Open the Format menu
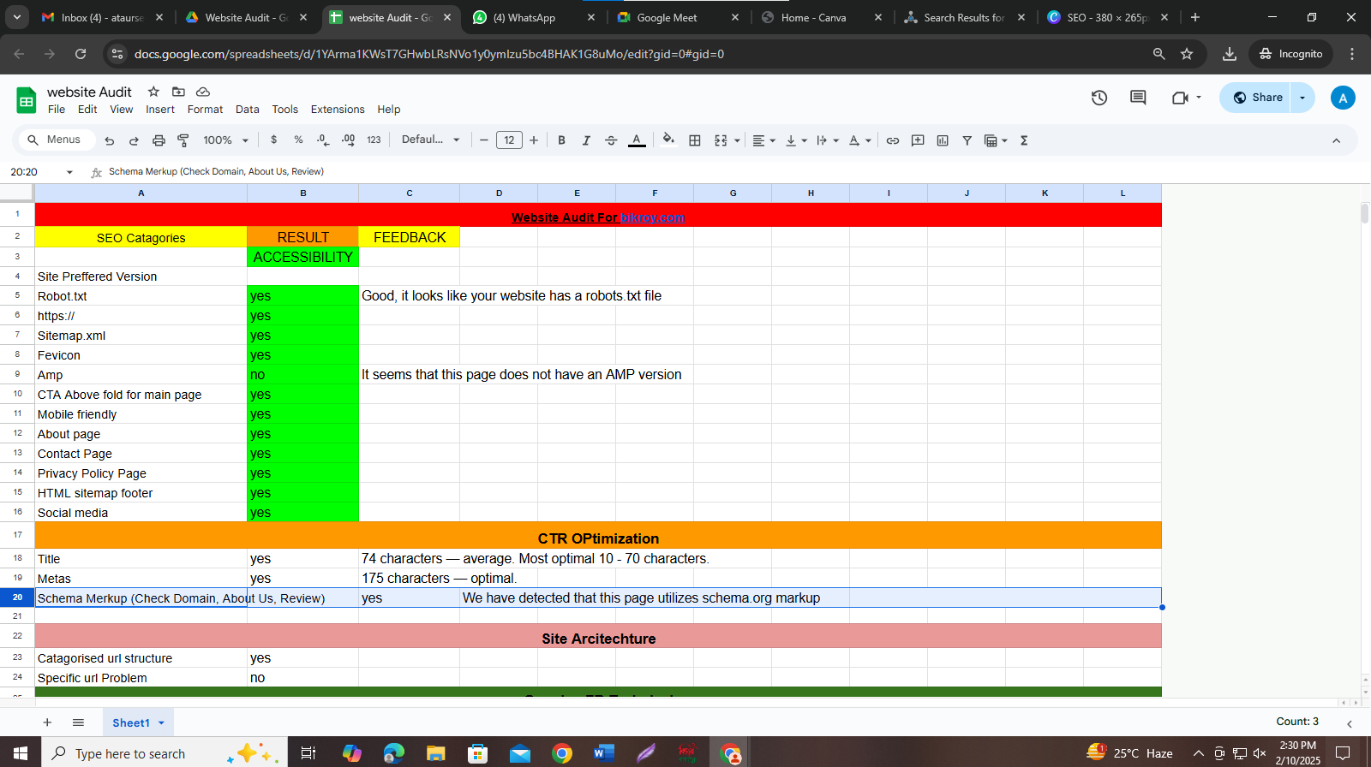Image resolution: width=1371 pixels, height=767 pixels. click(x=205, y=110)
